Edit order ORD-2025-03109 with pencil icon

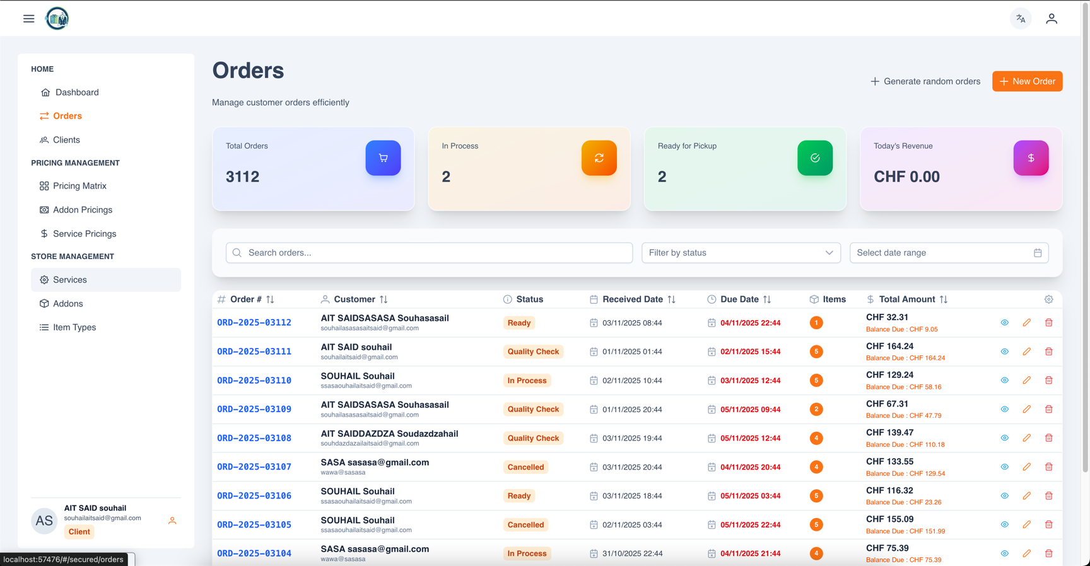[1026, 409]
